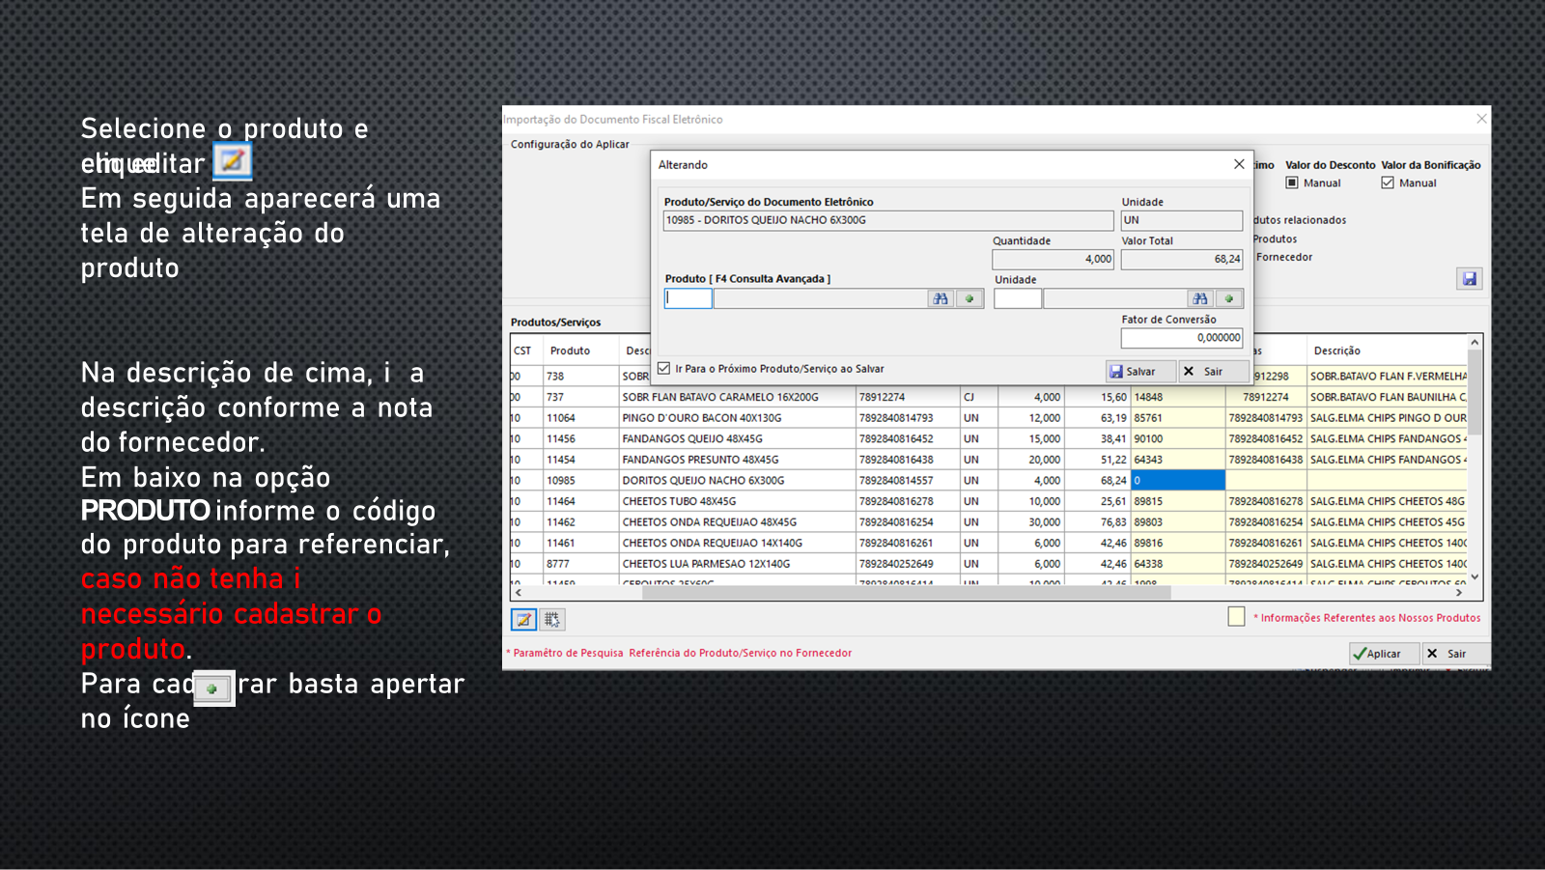
Task: Click the product description field beside the code
Action: [x=821, y=299]
